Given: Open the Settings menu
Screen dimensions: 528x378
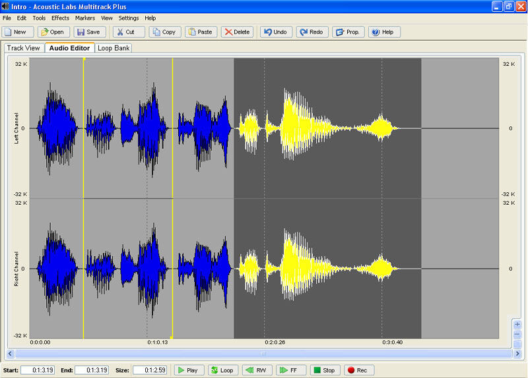Looking at the screenshot, I should (x=128, y=18).
